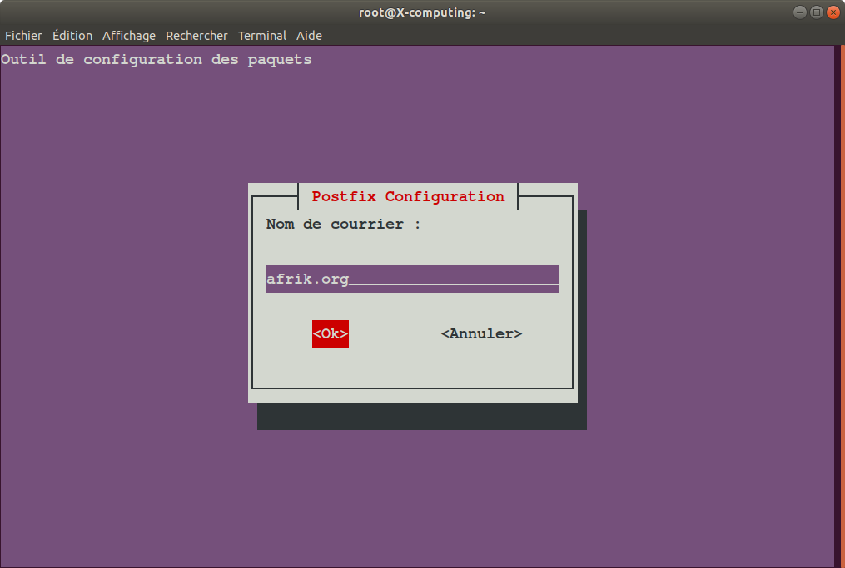
Task: Maximize the terminal window
Action: (x=817, y=12)
